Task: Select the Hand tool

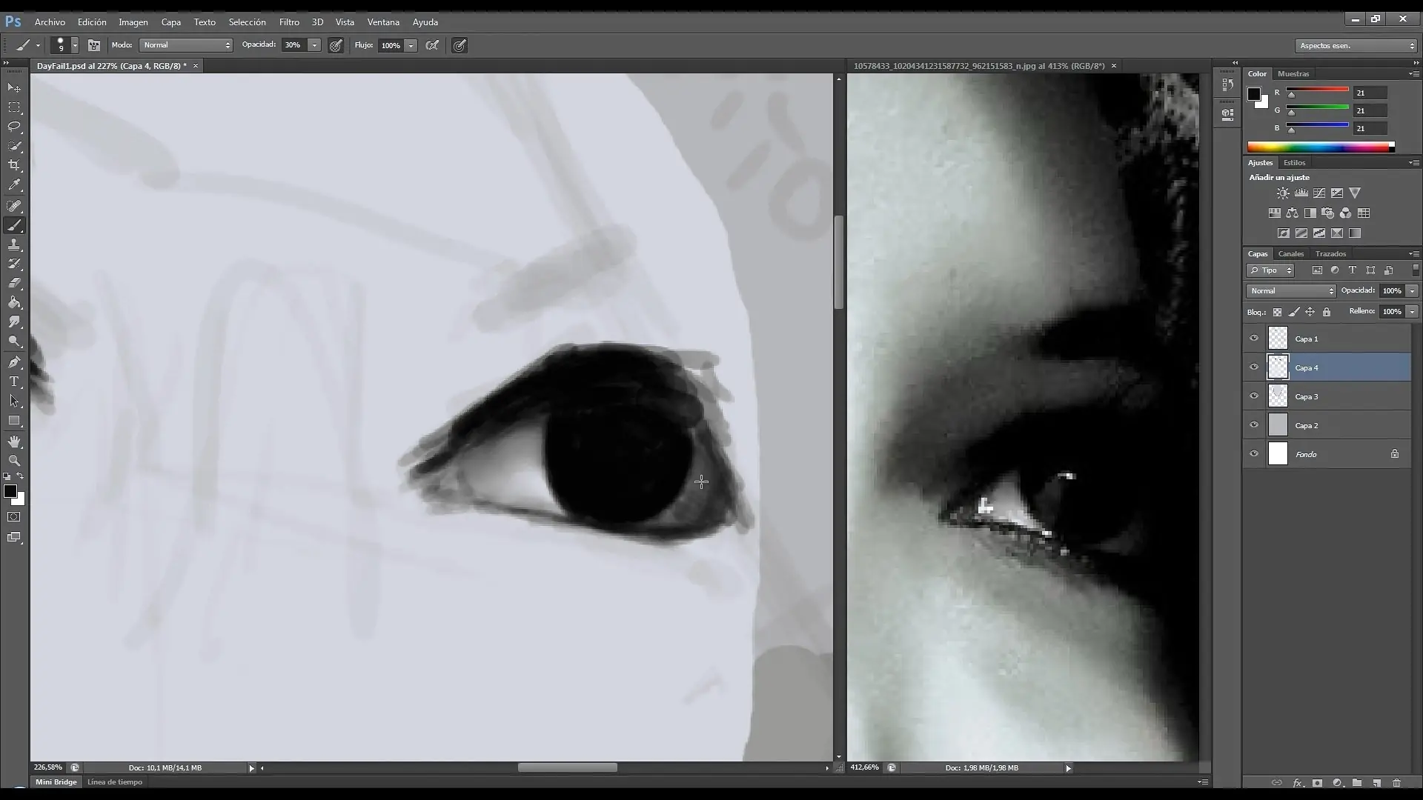Action: [x=14, y=441]
